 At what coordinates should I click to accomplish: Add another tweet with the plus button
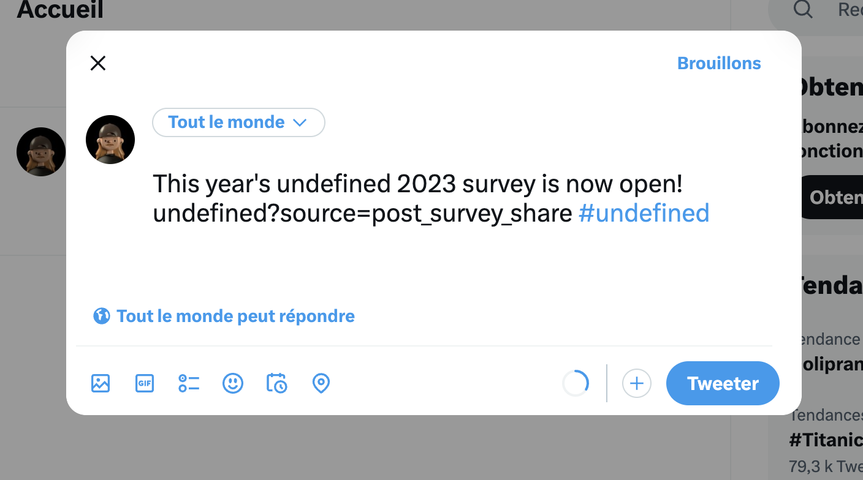637,383
